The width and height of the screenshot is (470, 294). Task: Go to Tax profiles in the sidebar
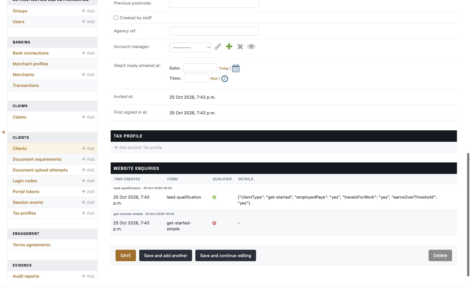point(24,213)
